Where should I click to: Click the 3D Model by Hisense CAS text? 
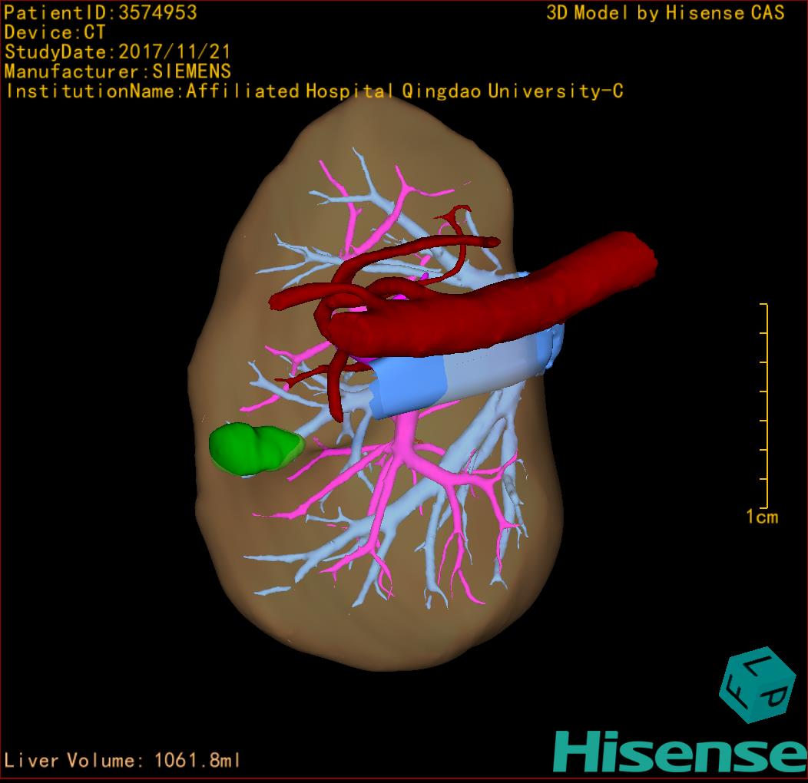[x=665, y=12]
